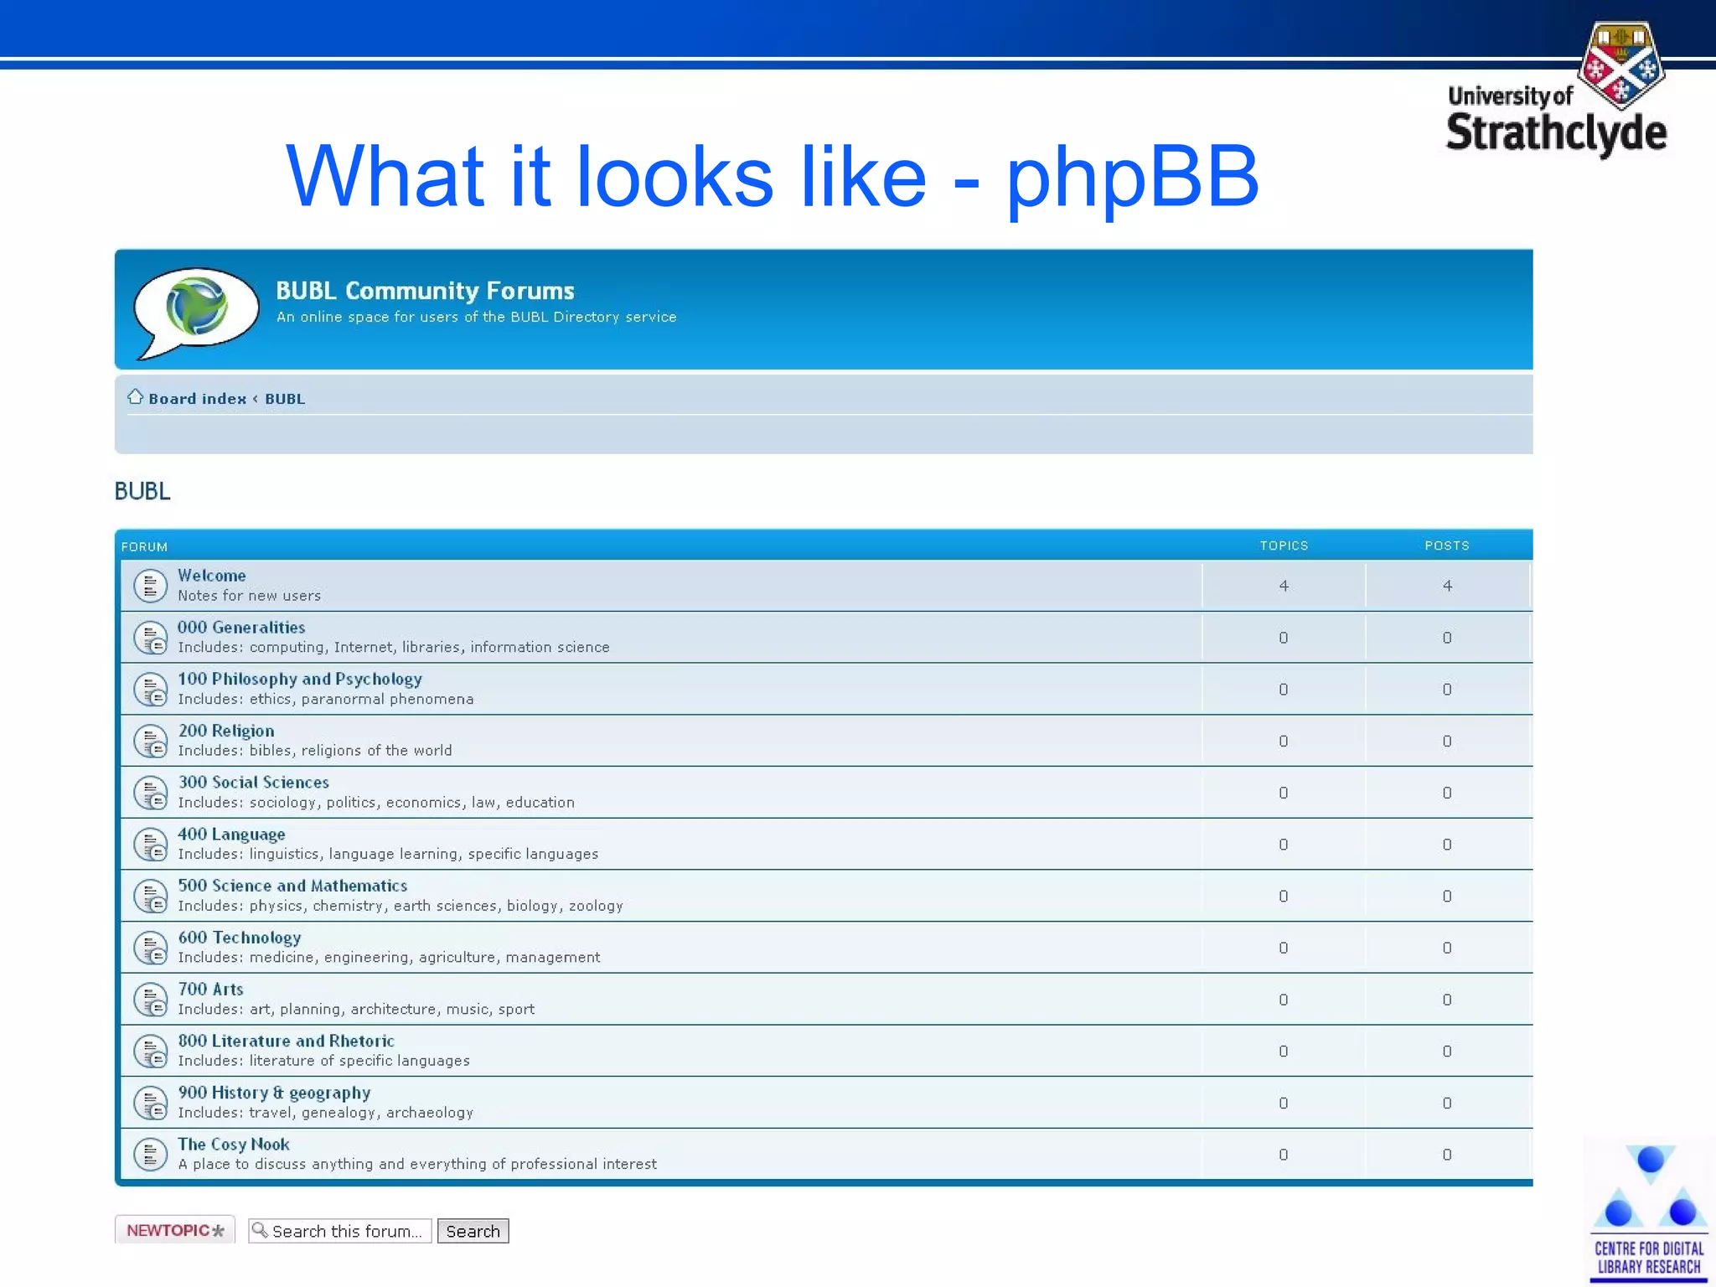
Task: Click the forum icon beside 300 Social Sciences
Action: 150,793
